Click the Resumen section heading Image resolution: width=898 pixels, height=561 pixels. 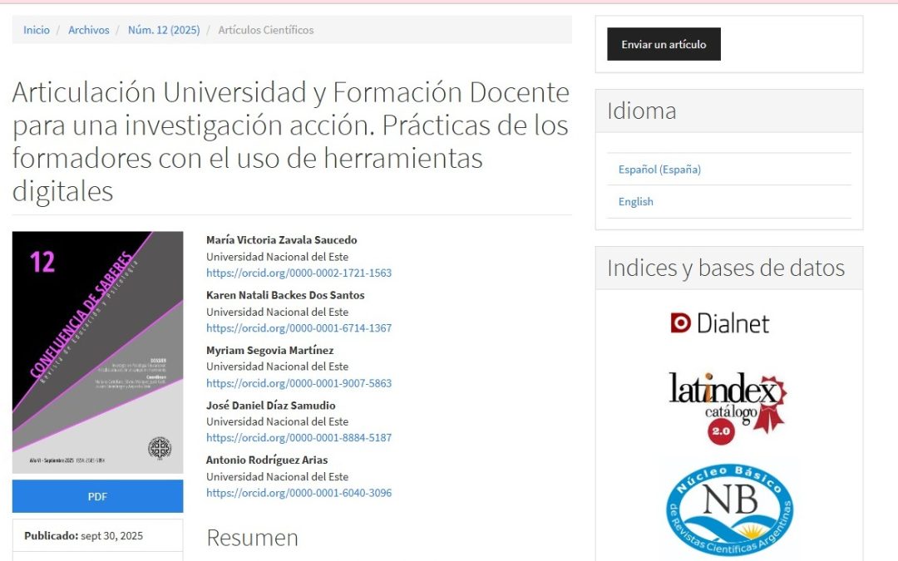(252, 538)
